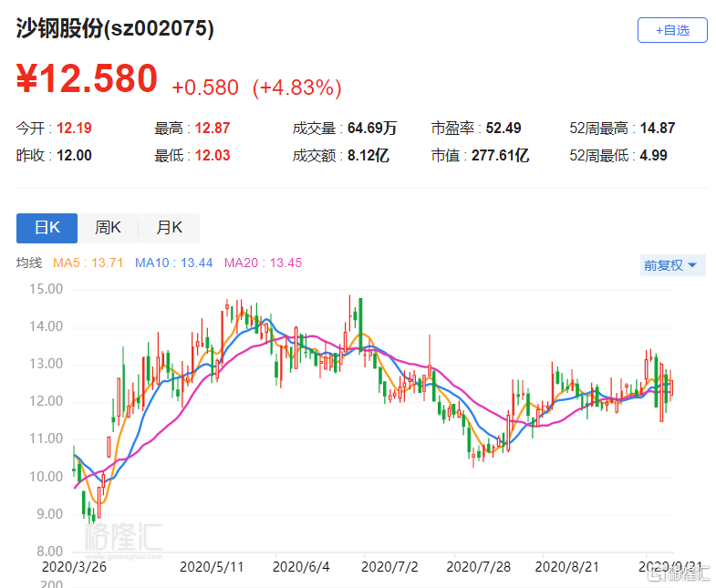Click the current price ¥12.580
The image size is (716, 588).
click(x=87, y=78)
